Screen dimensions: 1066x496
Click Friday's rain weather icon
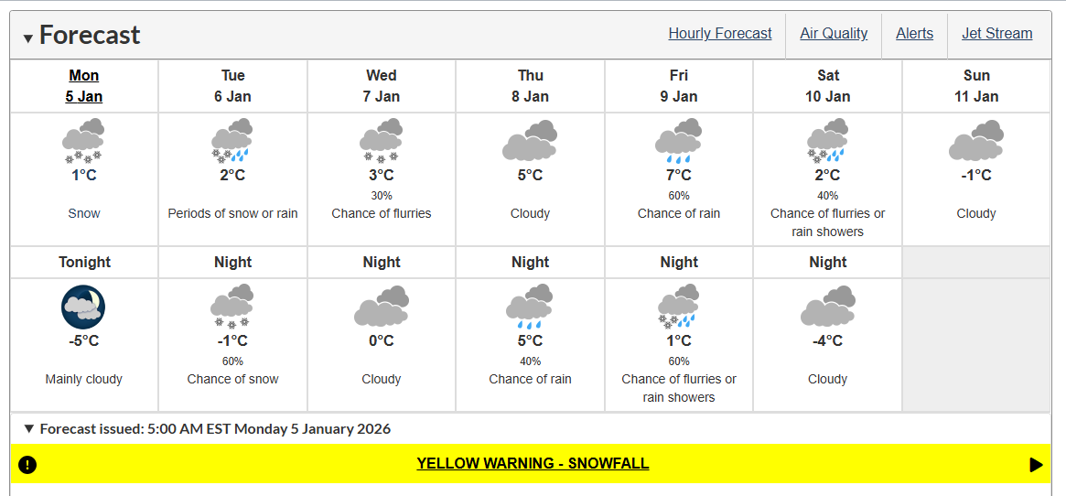(x=678, y=140)
